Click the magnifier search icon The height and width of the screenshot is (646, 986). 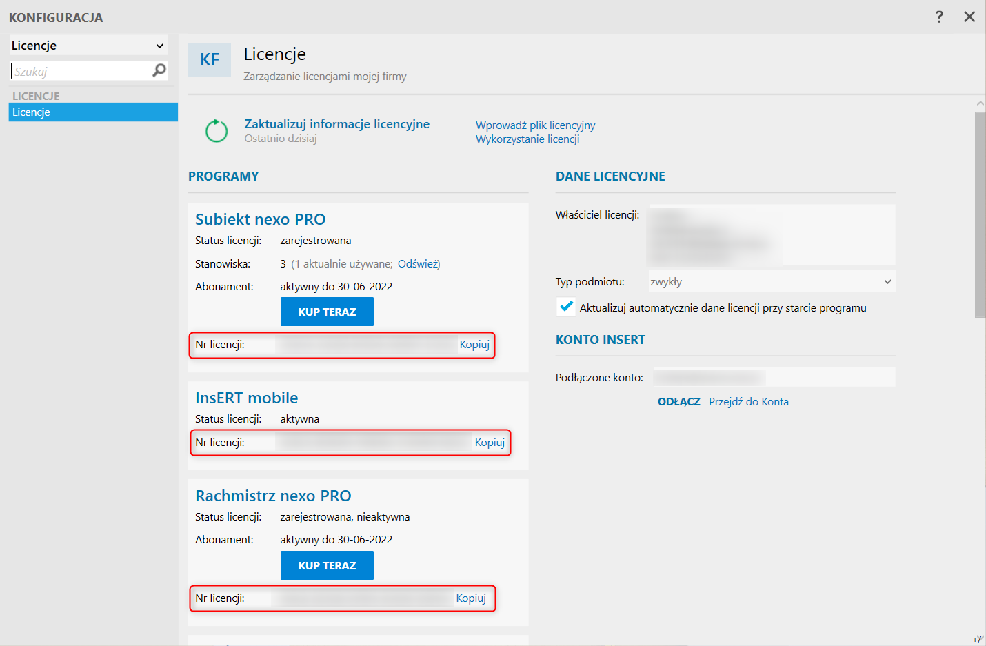click(x=159, y=70)
